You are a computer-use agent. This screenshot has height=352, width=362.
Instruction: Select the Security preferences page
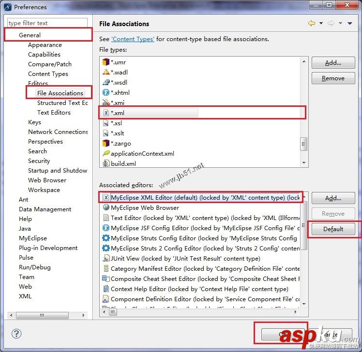click(x=39, y=161)
